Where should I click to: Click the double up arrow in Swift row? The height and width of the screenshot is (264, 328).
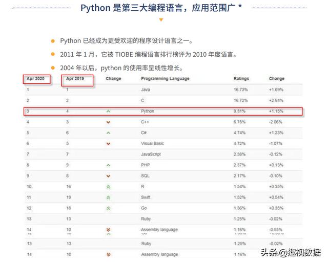tap(108, 197)
